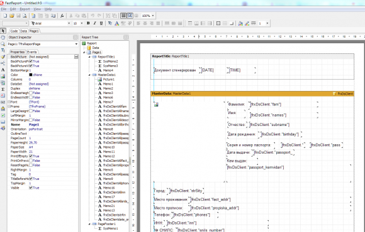The height and width of the screenshot is (232, 365).
Task: Toggle the MirrorMargins checkbox
Action: pos(30,120)
